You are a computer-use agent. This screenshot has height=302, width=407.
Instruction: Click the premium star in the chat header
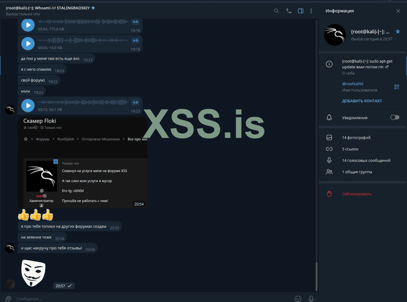pyautogui.click(x=93, y=8)
